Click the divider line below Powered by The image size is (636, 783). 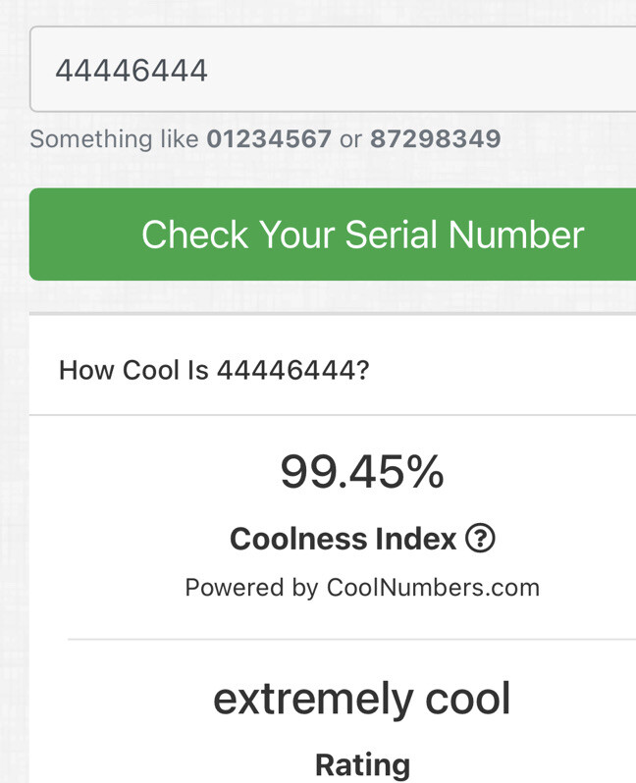[351, 640]
